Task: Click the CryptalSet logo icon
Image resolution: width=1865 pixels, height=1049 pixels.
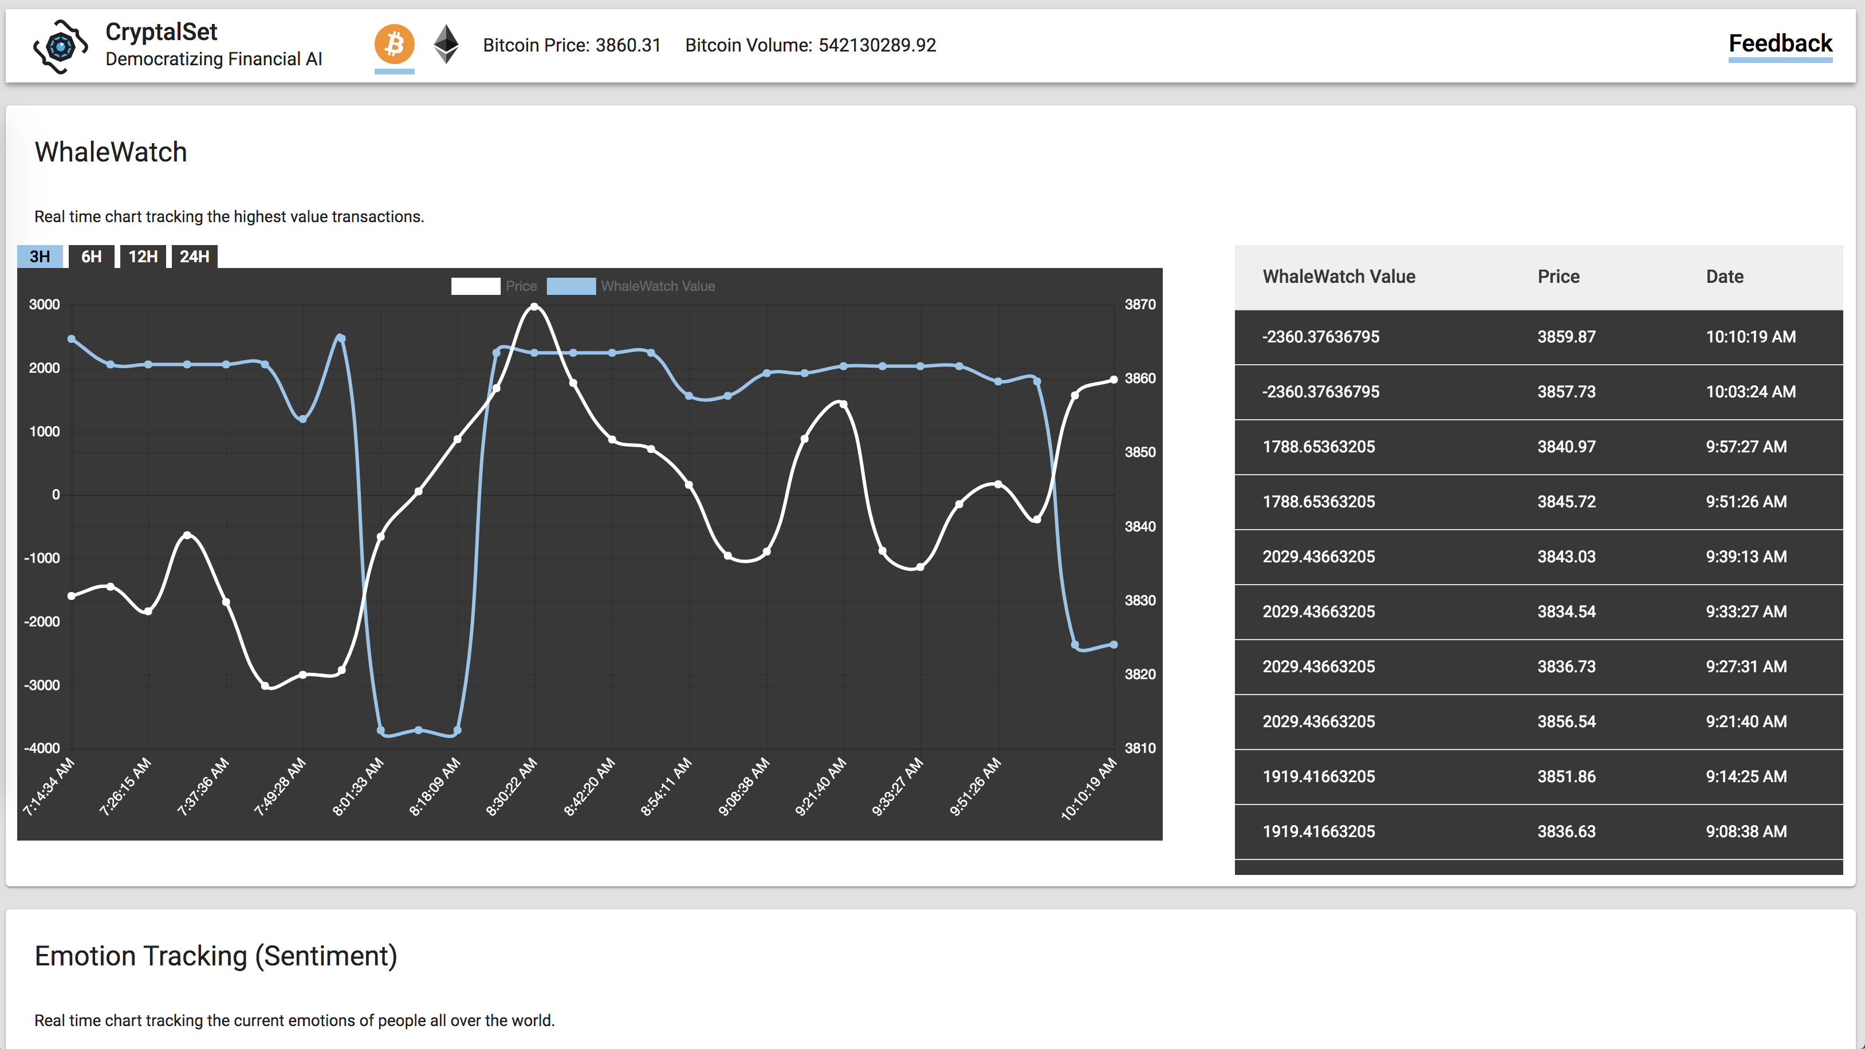Action: pyautogui.click(x=60, y=46)
